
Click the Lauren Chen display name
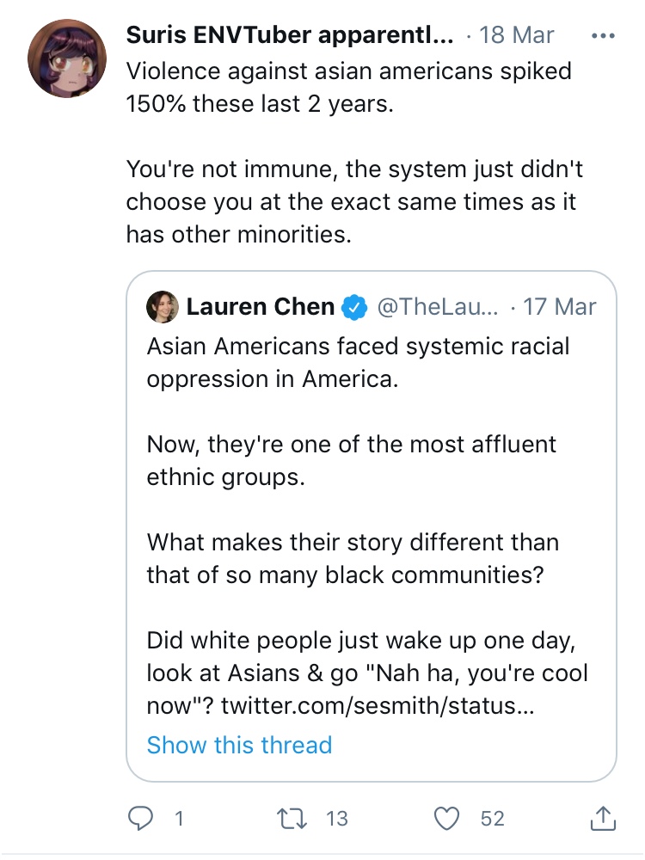(x=261, y=307)
